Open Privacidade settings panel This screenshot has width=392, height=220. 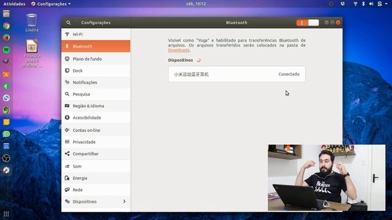coord(96,142)
